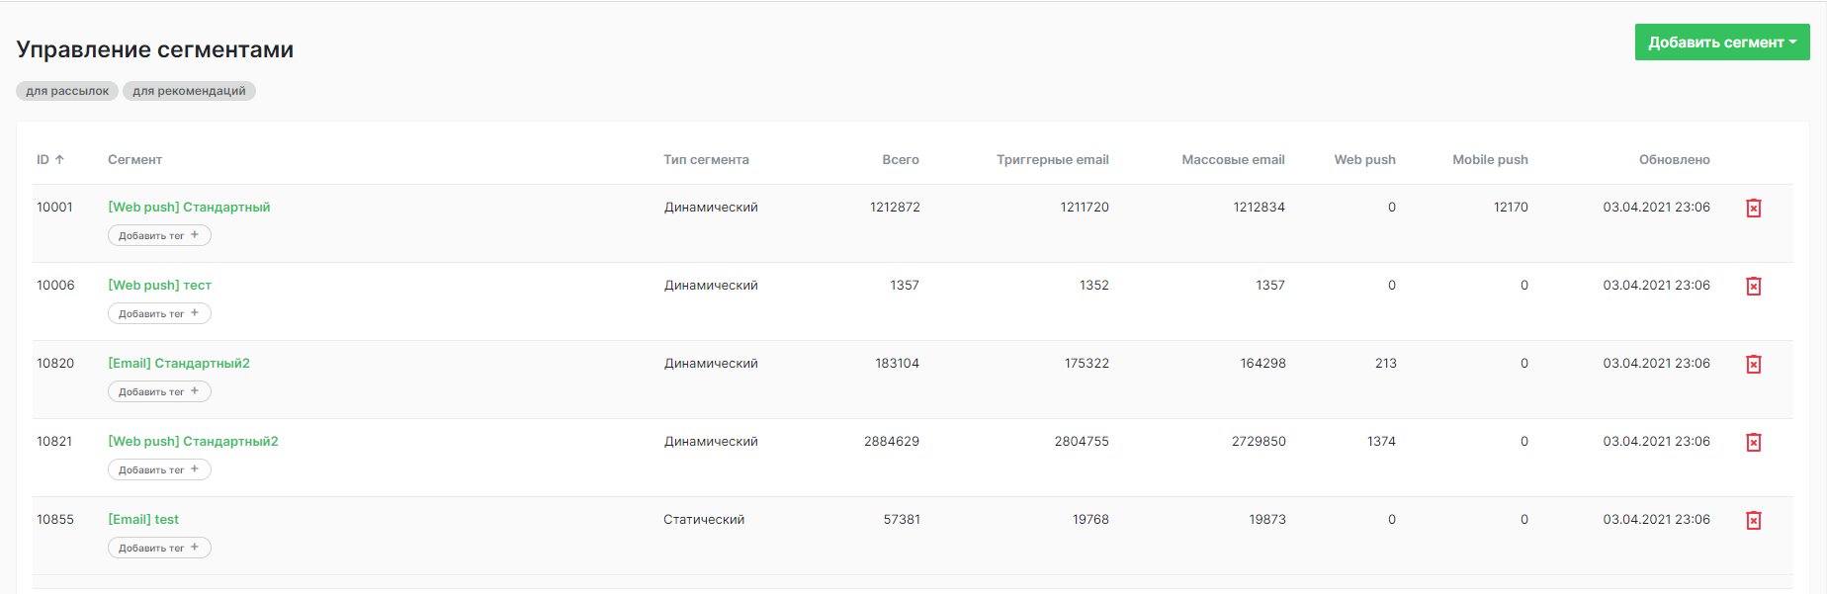
Task: Click the sort arrow on the ID column
Action: pyautogui.click(x=60, y=158)
